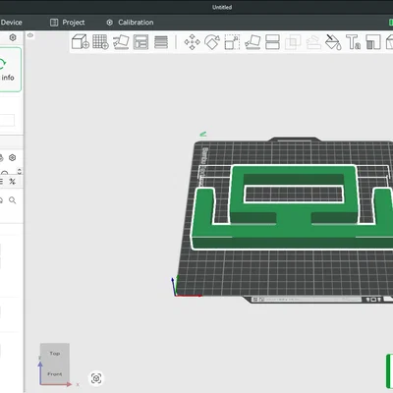The height and width of the screenshot is (393, 393).
Task: Open the variable layer height tool
Action: (x=161, y=42)
